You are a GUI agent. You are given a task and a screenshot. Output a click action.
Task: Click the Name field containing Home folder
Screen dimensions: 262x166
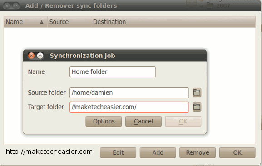click(x=113, y=72)
